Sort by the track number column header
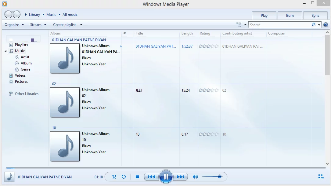Screen dimensions: 331x186 128,33
